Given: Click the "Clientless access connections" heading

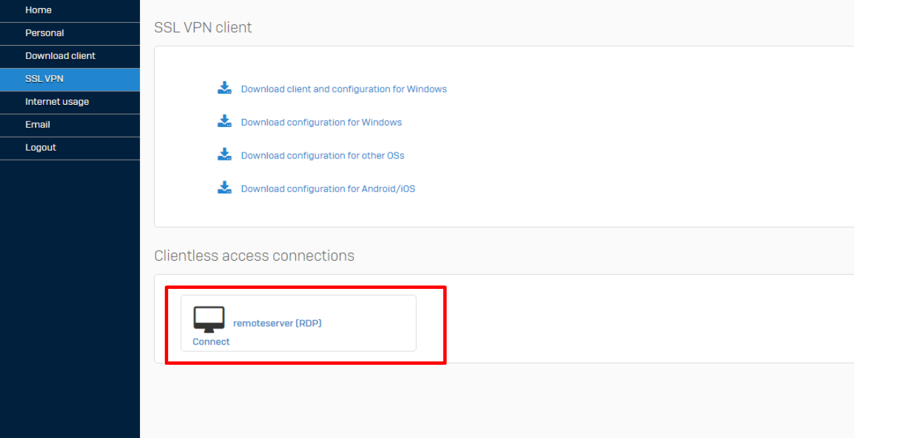Looking at the screenshot, I should point(254,256).
